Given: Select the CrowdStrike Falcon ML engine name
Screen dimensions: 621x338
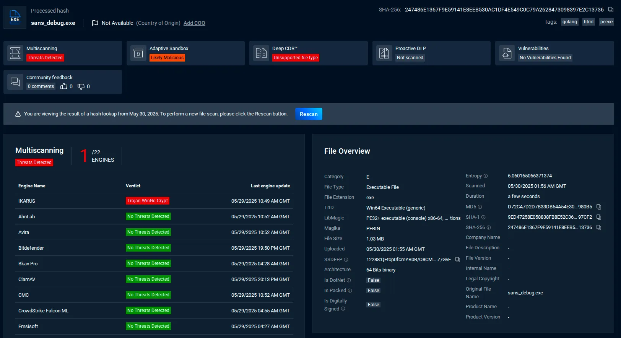Looking at the screenshot, I should pyautogui.click(x=44, y=311).
